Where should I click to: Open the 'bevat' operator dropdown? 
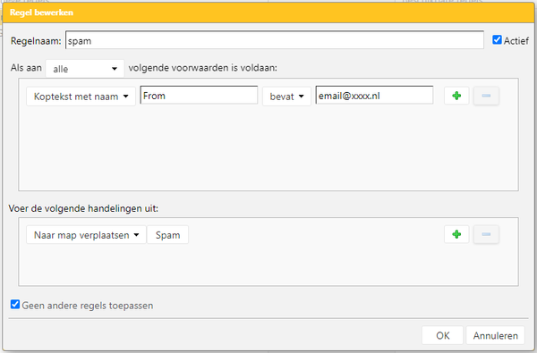[x=286, y=97]
